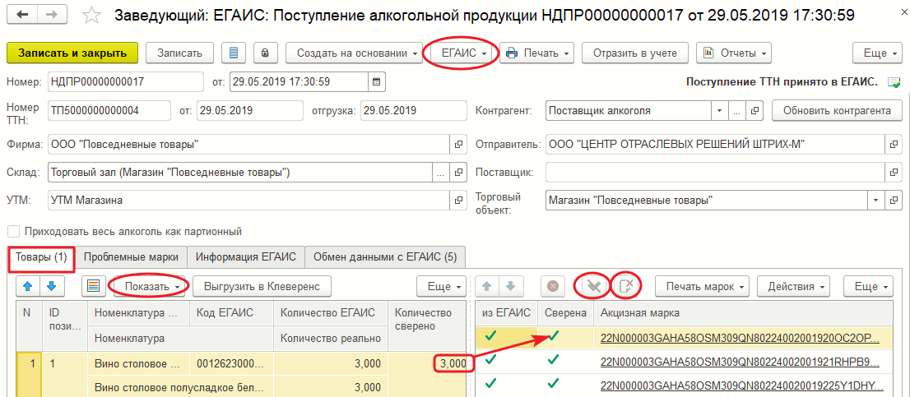Open excise mark link ending 1920OC2OP
This screenshot has height=397, width=910.
pyautogui.click(x=739, y=339)
